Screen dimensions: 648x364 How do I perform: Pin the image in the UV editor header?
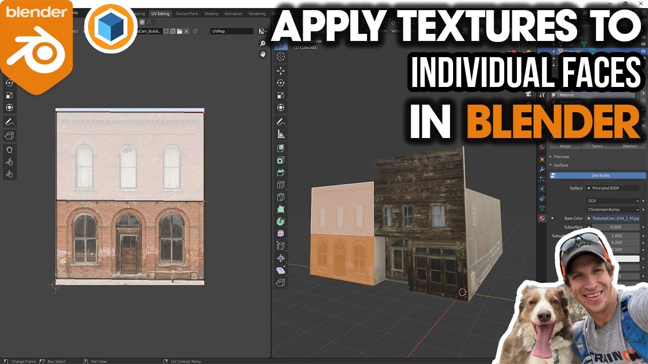[x=195, y=31]
